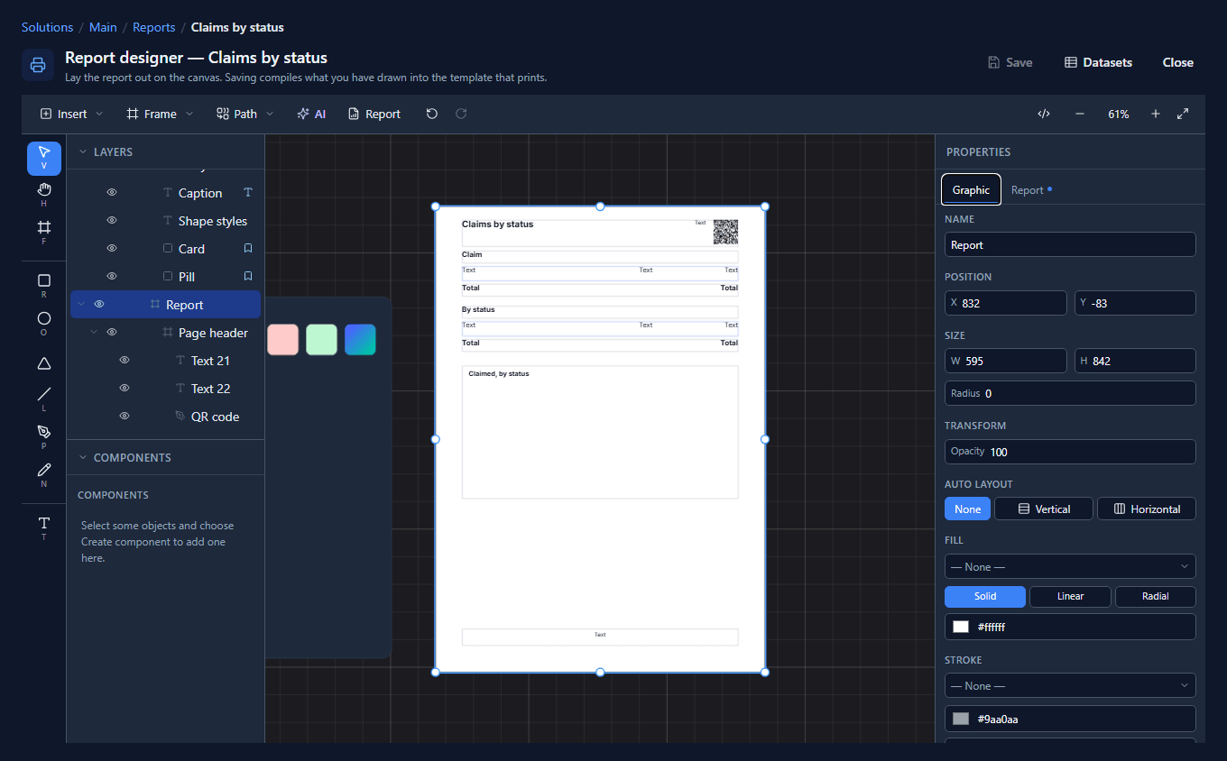
Task: Set auto layout to Vertical
Action: (1044, 509)
